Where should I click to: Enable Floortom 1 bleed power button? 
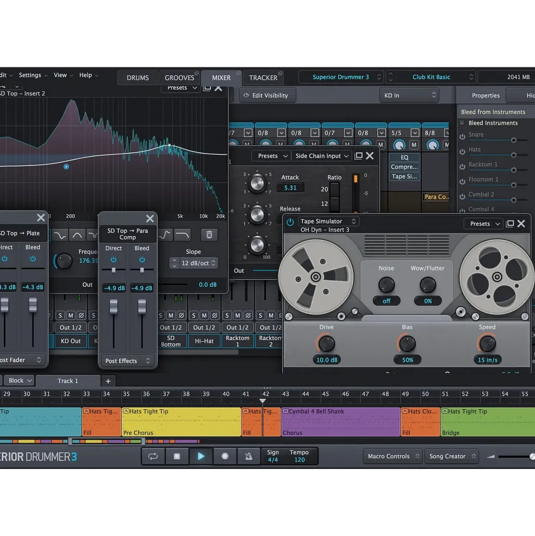tap(462, 182)
